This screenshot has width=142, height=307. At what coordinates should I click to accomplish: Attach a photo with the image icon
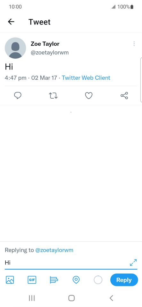click(10, 280)
